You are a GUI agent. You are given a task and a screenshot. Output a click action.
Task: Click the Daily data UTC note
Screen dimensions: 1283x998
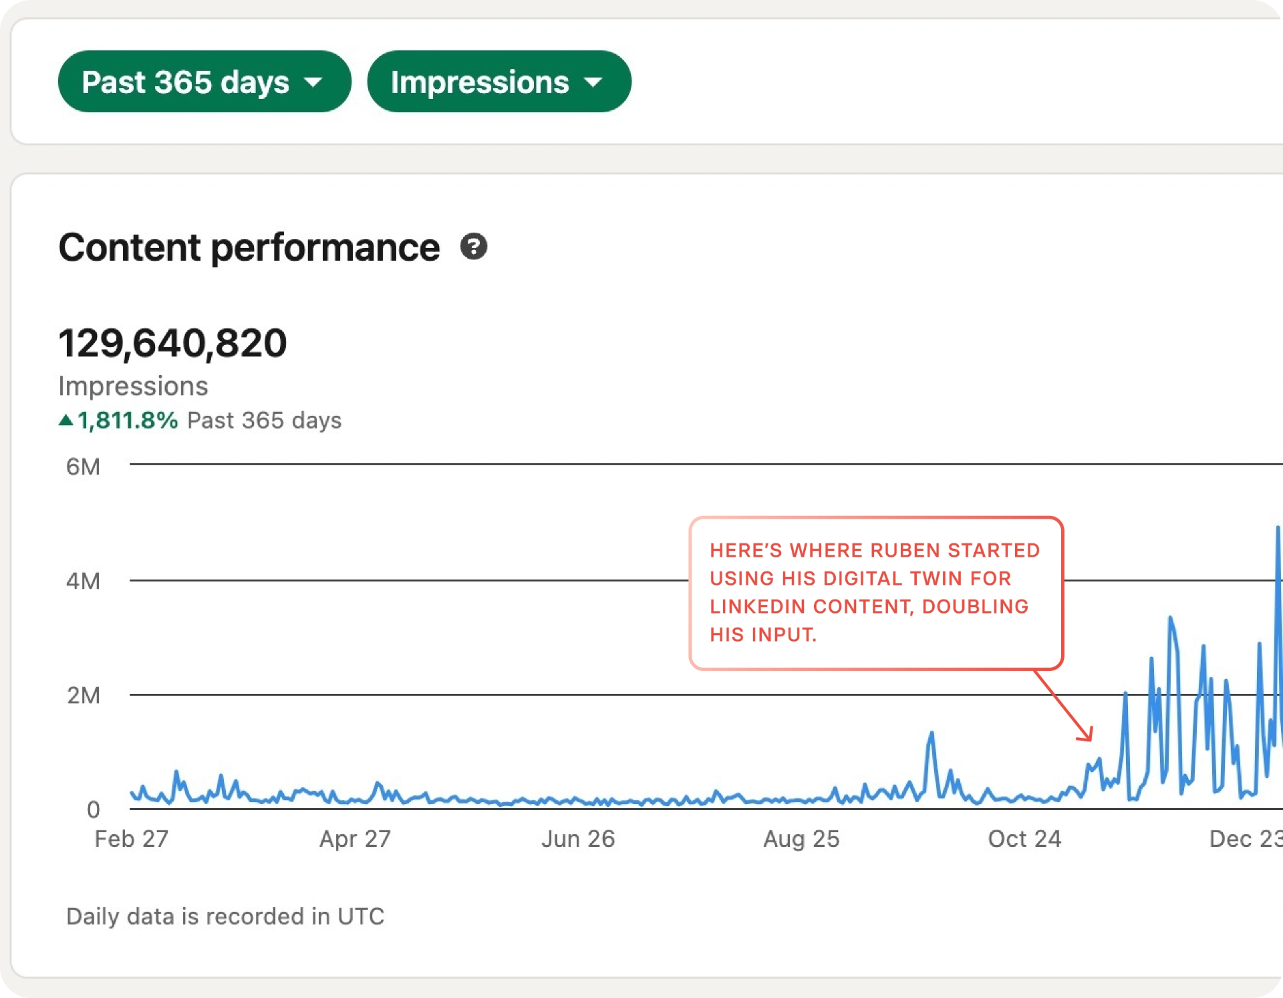[x=225, y=916]
